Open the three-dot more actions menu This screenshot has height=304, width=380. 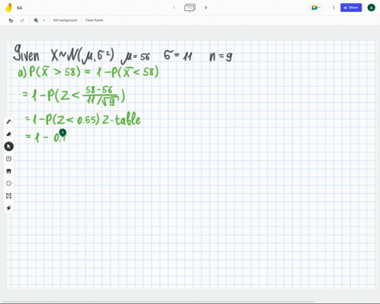click(333, 8)
